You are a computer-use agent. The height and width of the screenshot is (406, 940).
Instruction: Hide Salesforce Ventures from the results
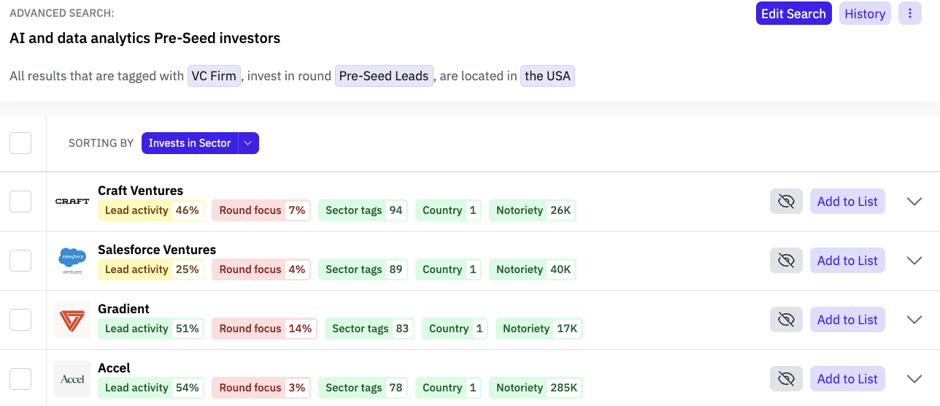pos(786,261)
